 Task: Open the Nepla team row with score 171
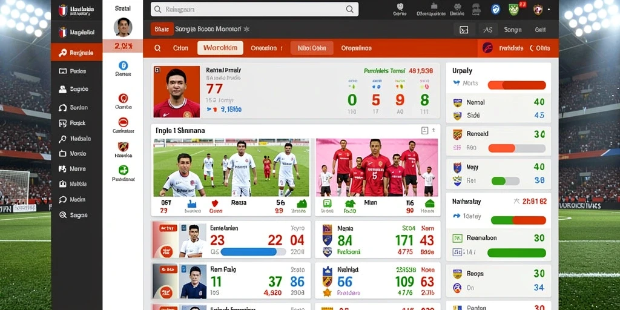(x=378, y=240)
